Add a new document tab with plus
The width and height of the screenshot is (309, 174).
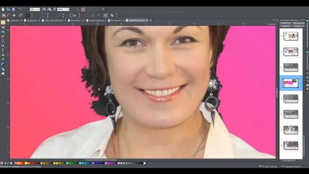coord(151,20)
